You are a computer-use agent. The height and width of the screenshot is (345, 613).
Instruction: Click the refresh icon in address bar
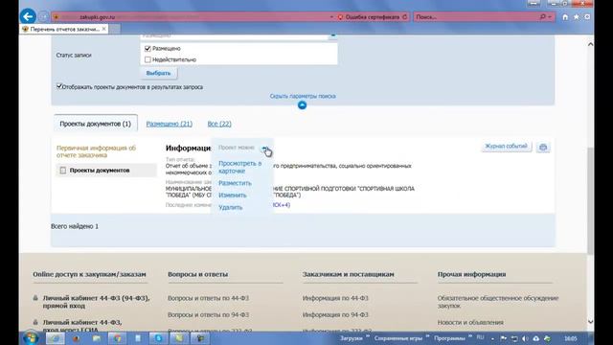(x=404, y=17)
